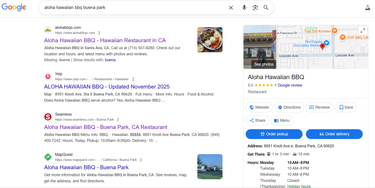Click the Google logo
375x188 pixels.
[x=13, y=7]
